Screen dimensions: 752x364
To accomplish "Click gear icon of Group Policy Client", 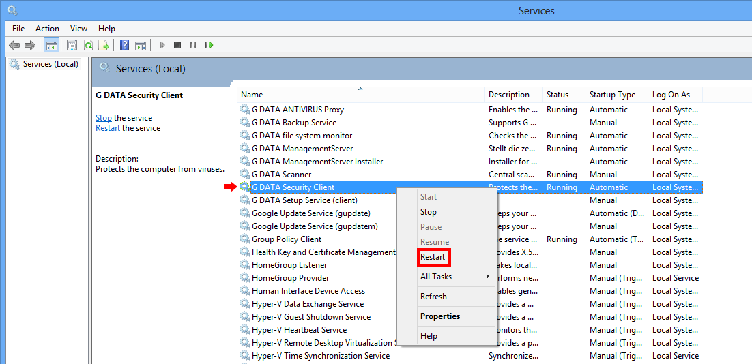I will [245, 239].
